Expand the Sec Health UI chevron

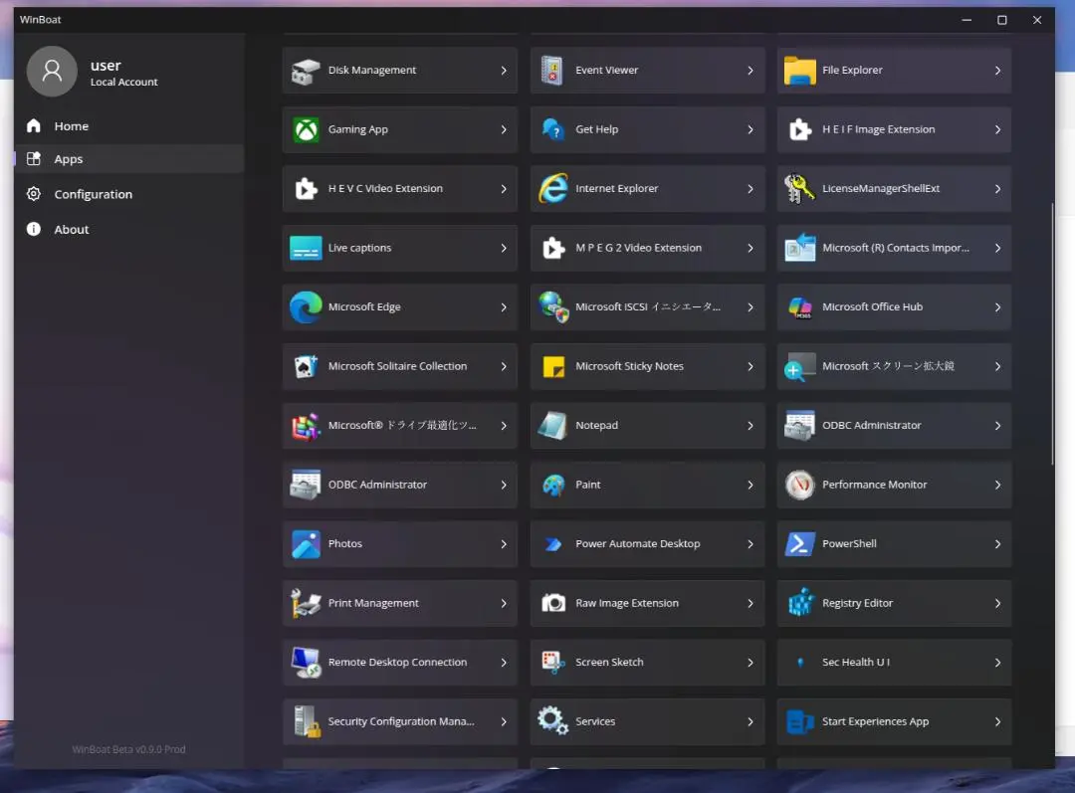coord(997,663)
